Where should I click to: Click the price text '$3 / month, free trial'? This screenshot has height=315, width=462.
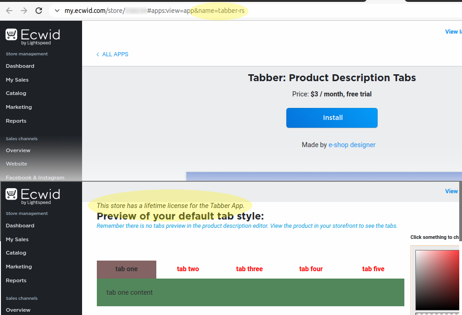(341, 94)
